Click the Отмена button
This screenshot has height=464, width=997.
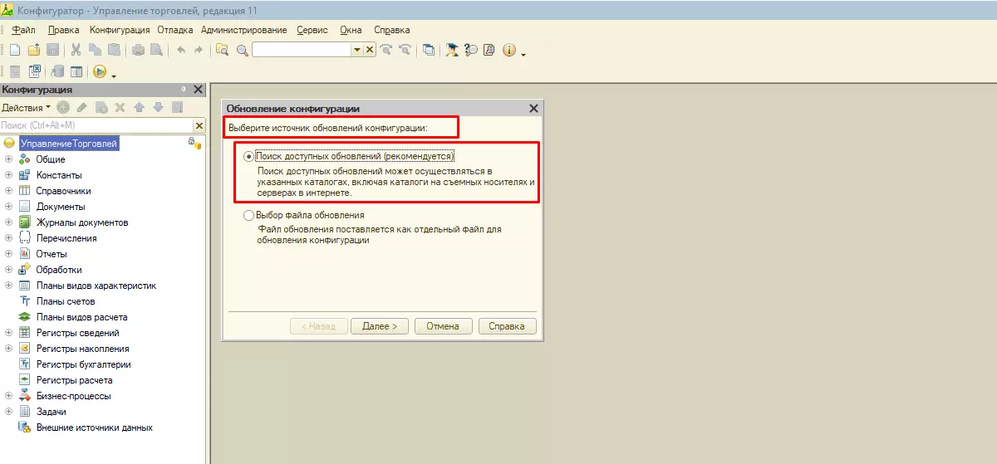tap(443, 326)
